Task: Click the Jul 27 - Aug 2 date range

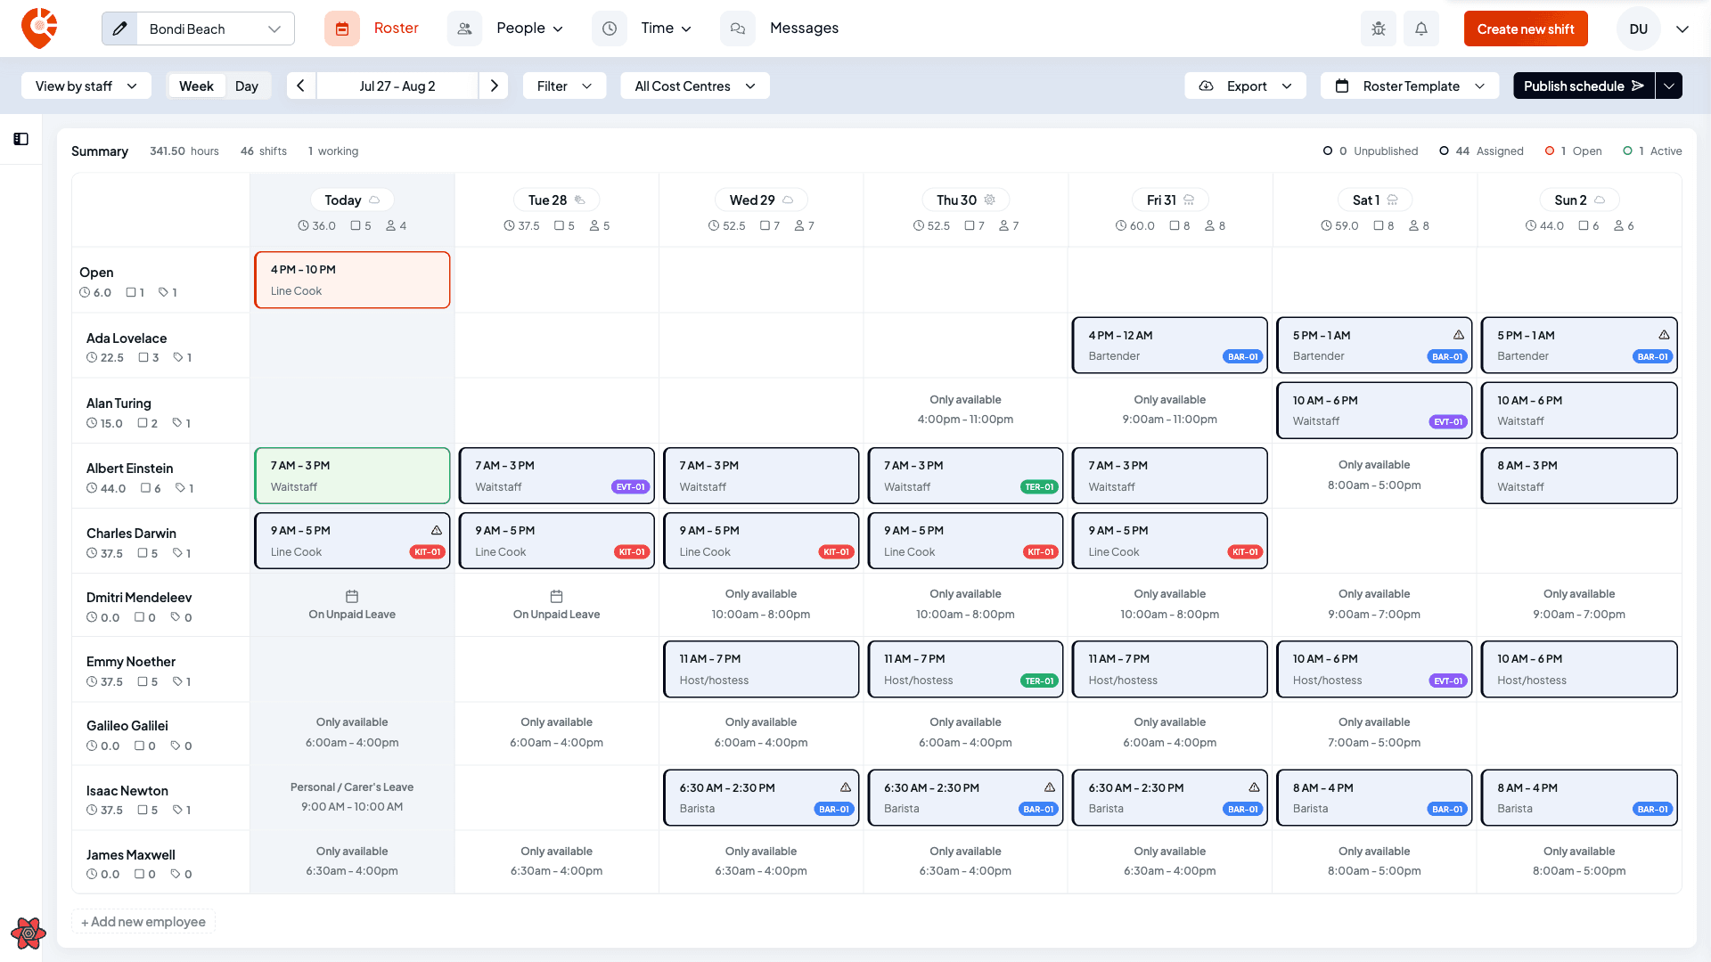Action: click(397, 86)
